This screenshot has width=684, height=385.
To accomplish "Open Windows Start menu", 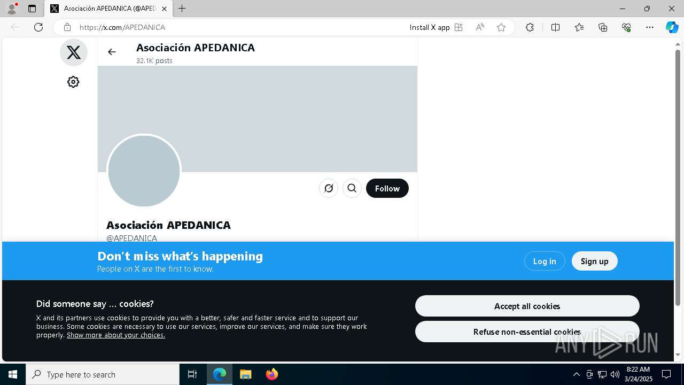I will pos(13,374).
